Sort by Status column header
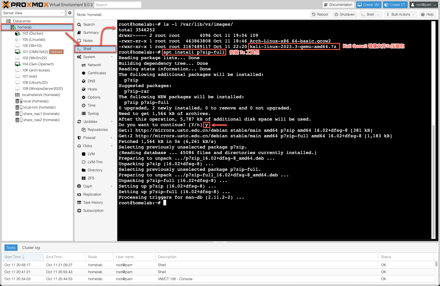 point(406,257)
